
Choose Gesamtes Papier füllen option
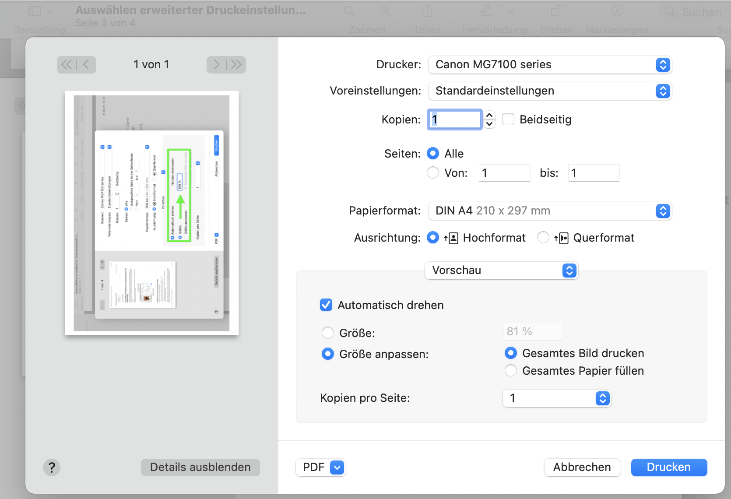[511, 371]
